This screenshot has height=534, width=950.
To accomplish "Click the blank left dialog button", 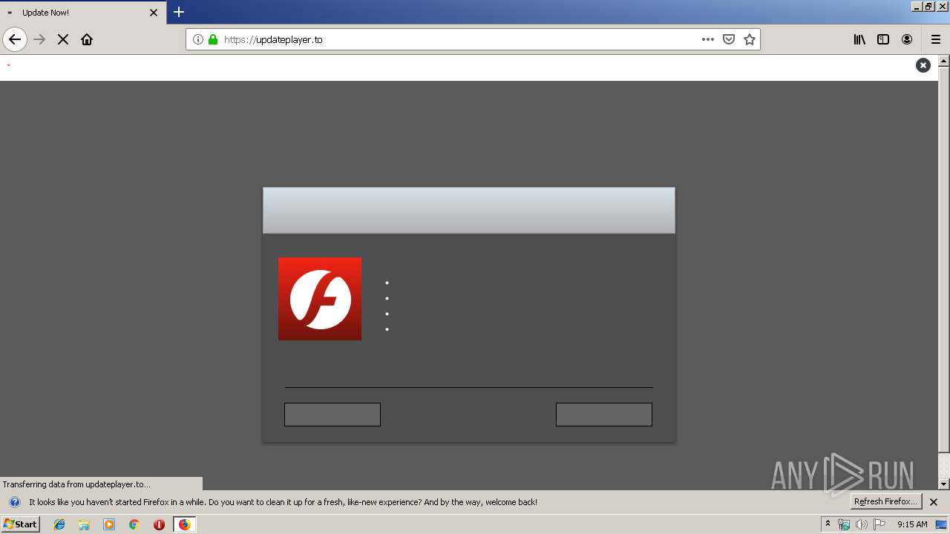I will coord(332,415).
